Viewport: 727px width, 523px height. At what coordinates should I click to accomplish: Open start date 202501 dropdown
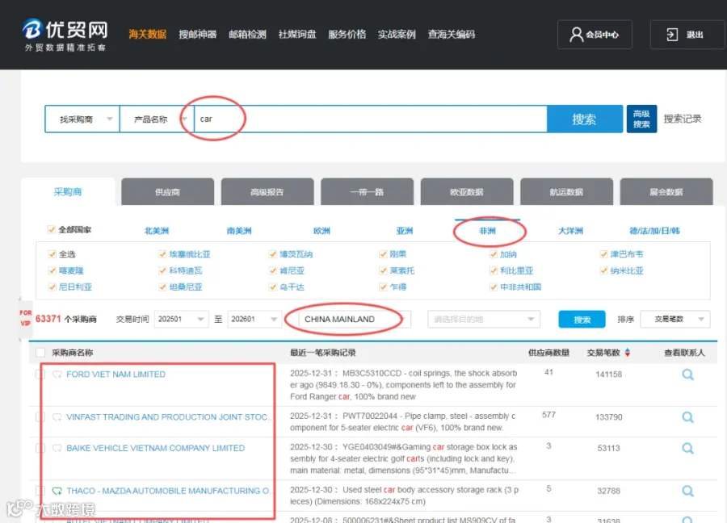181,319
